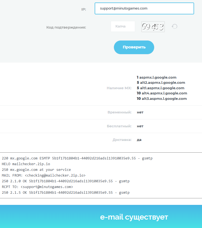The width and height of the screenshot is (202, 228).
Task: Click the MAIL FROM checking@mailchecker.2ip.io line
Action: pos(43,175)
